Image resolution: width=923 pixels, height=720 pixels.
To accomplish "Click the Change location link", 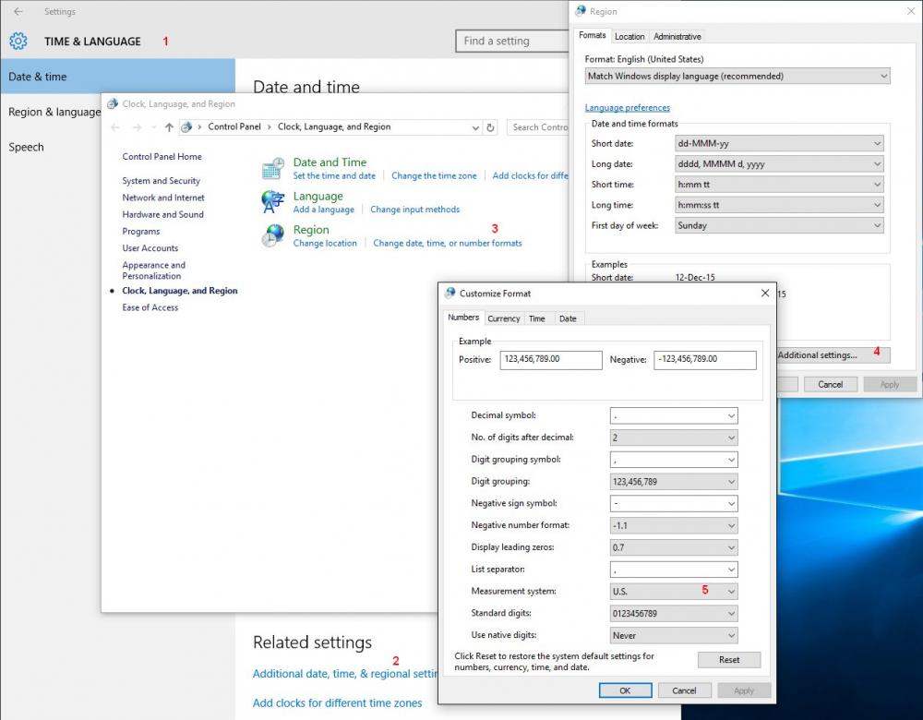I will 325,243.
